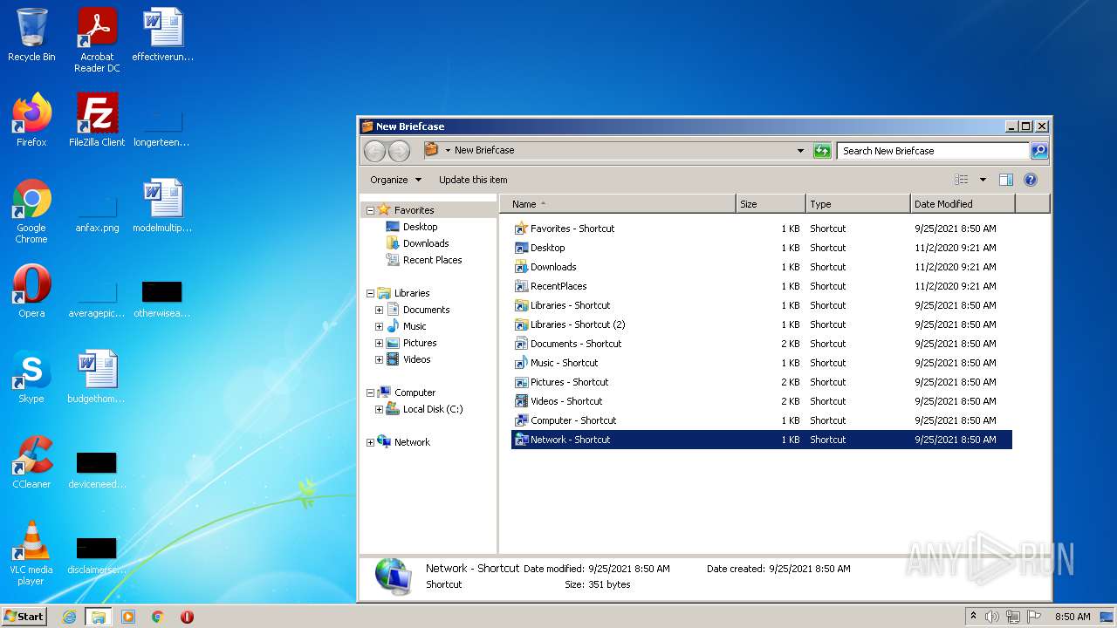This screenshot has height=628, width=1117.
Task: Select FileZilla Client desktop icon
Action: coord(97,120)
